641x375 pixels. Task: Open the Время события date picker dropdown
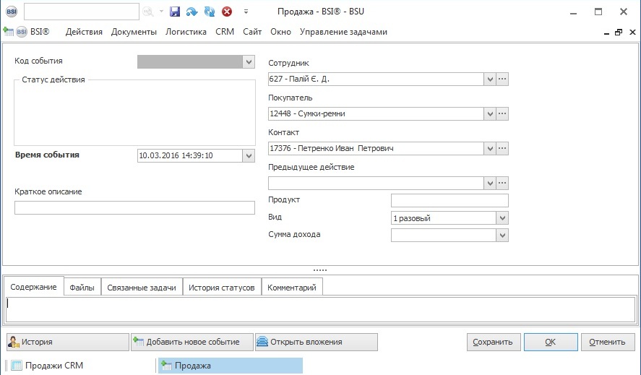[249, 155]
